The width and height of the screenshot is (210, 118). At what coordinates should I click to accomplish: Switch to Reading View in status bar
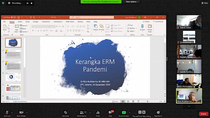[133, 101]
